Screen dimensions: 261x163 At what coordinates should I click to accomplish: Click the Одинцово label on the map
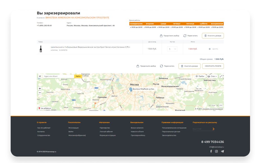102,97
